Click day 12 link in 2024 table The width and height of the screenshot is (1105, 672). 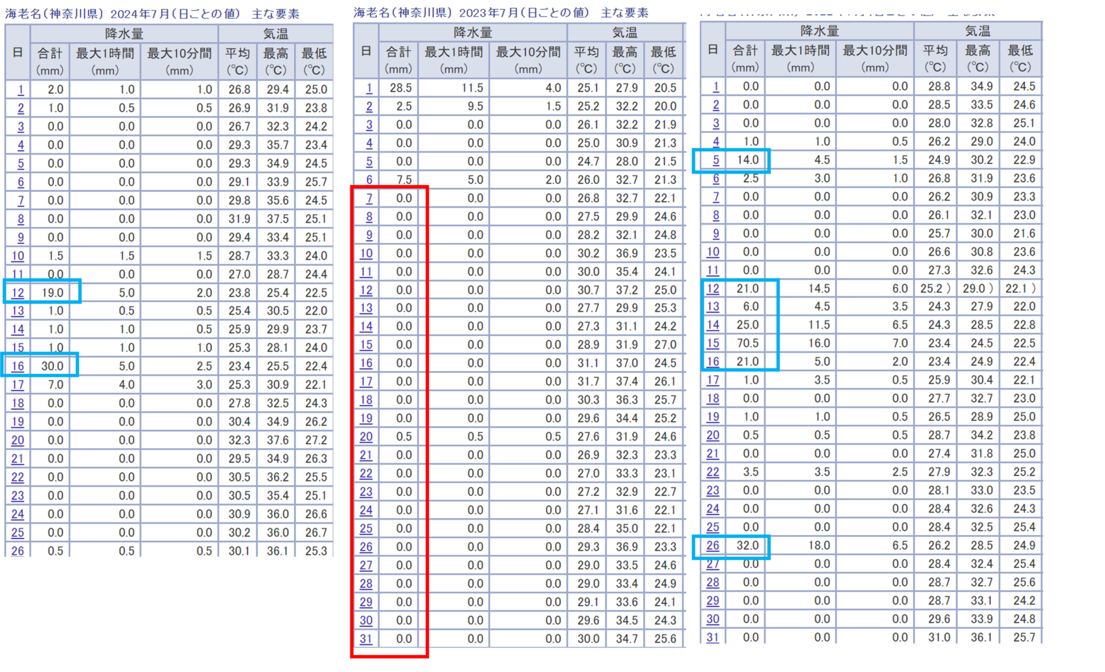tap(18, 293)
